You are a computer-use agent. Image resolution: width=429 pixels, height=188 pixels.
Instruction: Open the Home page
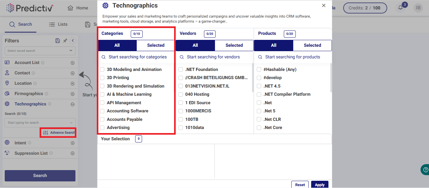click(x=78, y=8)
